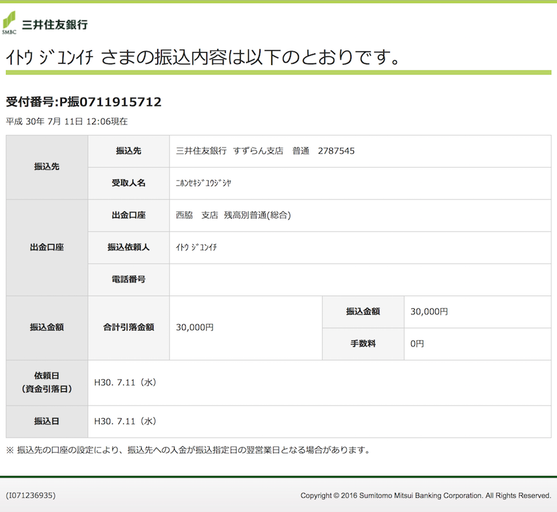The height and width of the screenshot is (512, 557).
Task: Select the recipient name ニホンセキジユウジシヤ
Action: (x=204, y=183)
